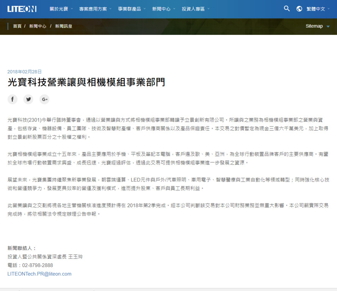The height and width of the screenshot is (291, 337).
Task: Click 新聞中心 breadcrumb link
Action: click(38, 26)
